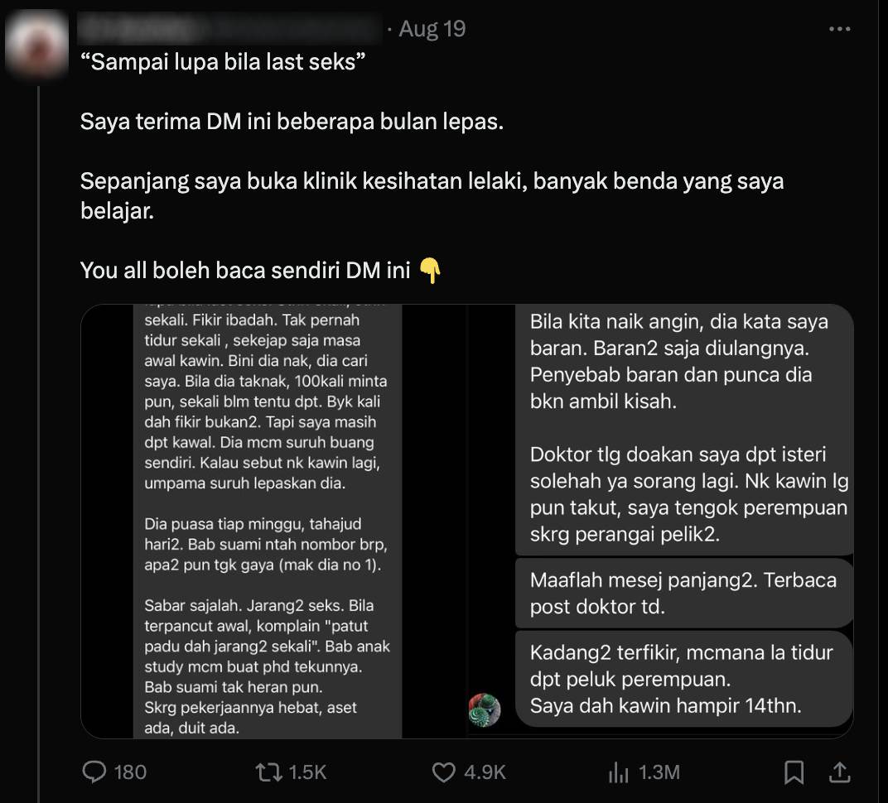Click the 4.9K likes count

tap(485, 772)
